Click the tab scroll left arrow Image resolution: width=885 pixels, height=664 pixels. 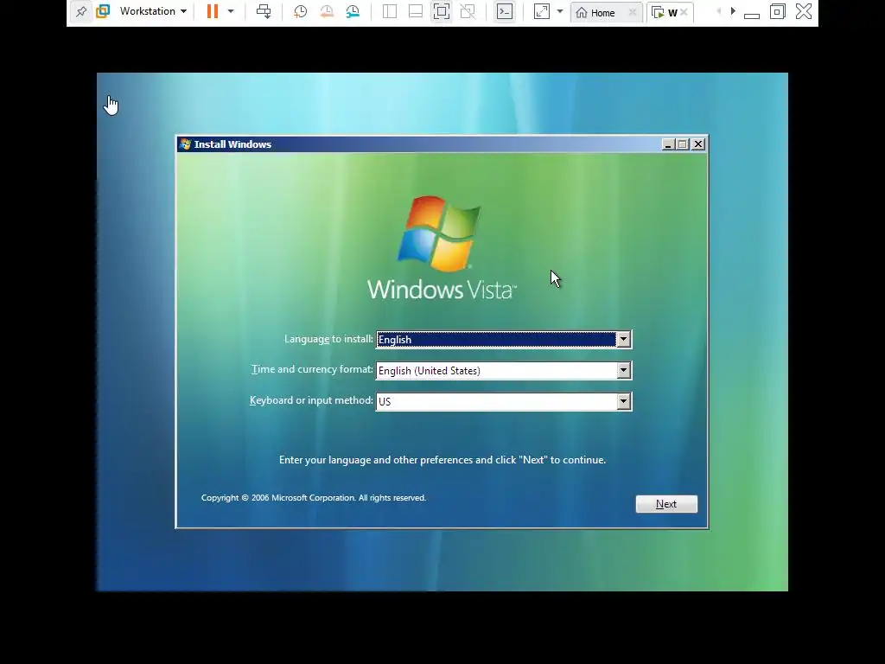point(718,11)
